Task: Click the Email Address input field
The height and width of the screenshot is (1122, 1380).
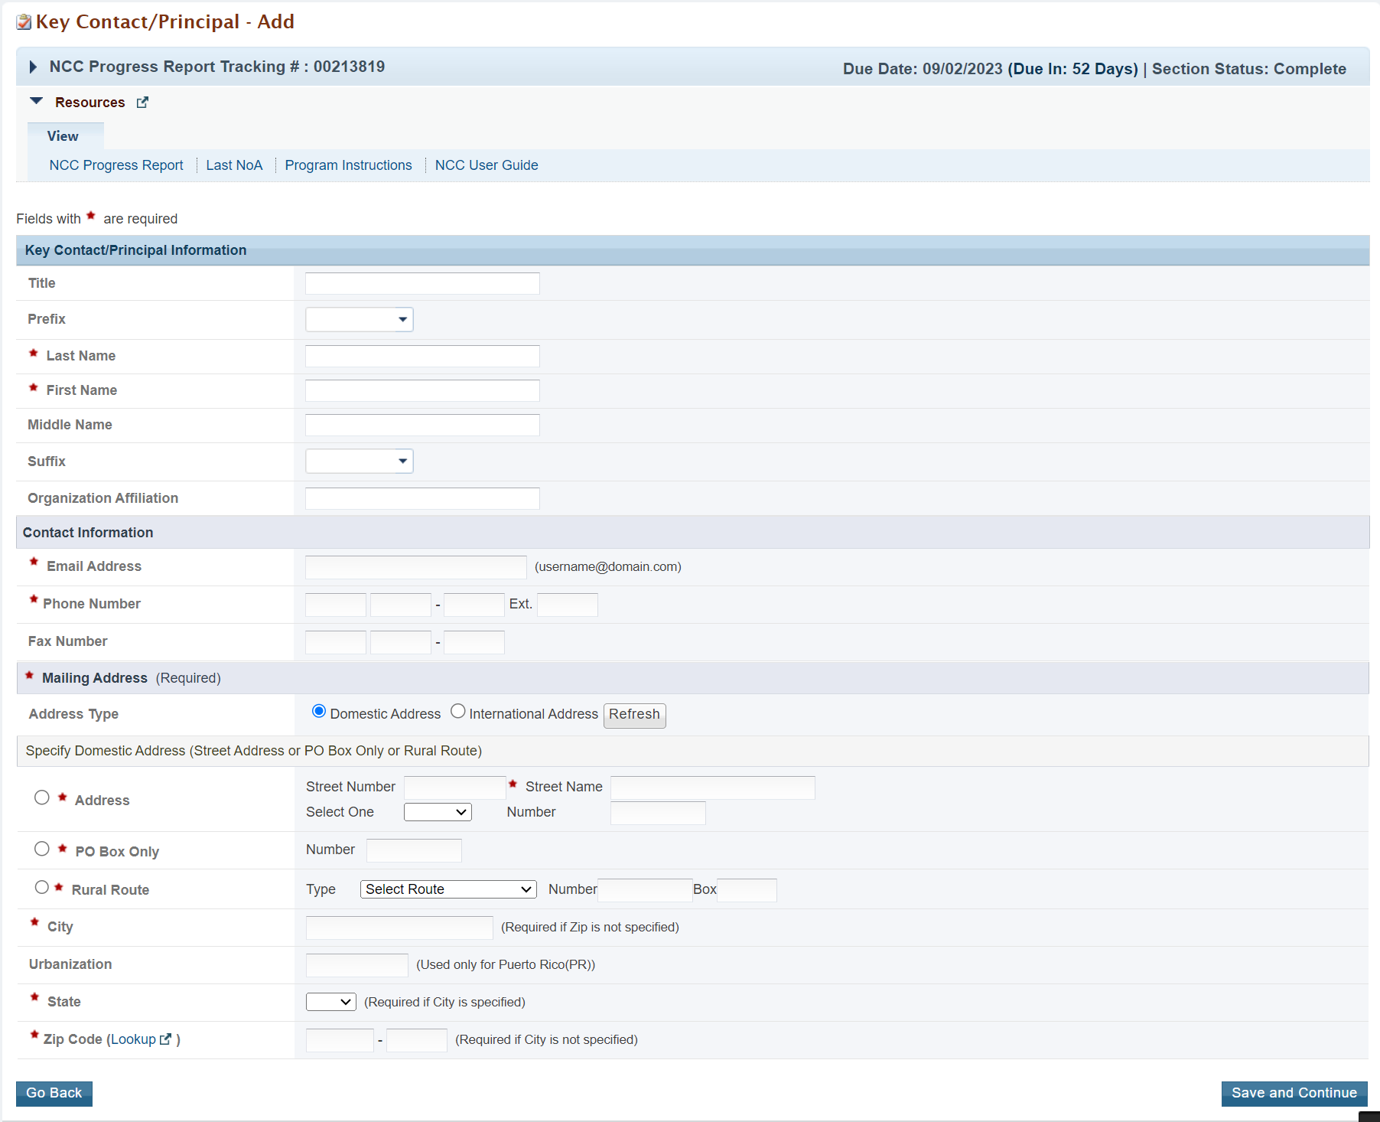Action: click(x=416, y=567)
